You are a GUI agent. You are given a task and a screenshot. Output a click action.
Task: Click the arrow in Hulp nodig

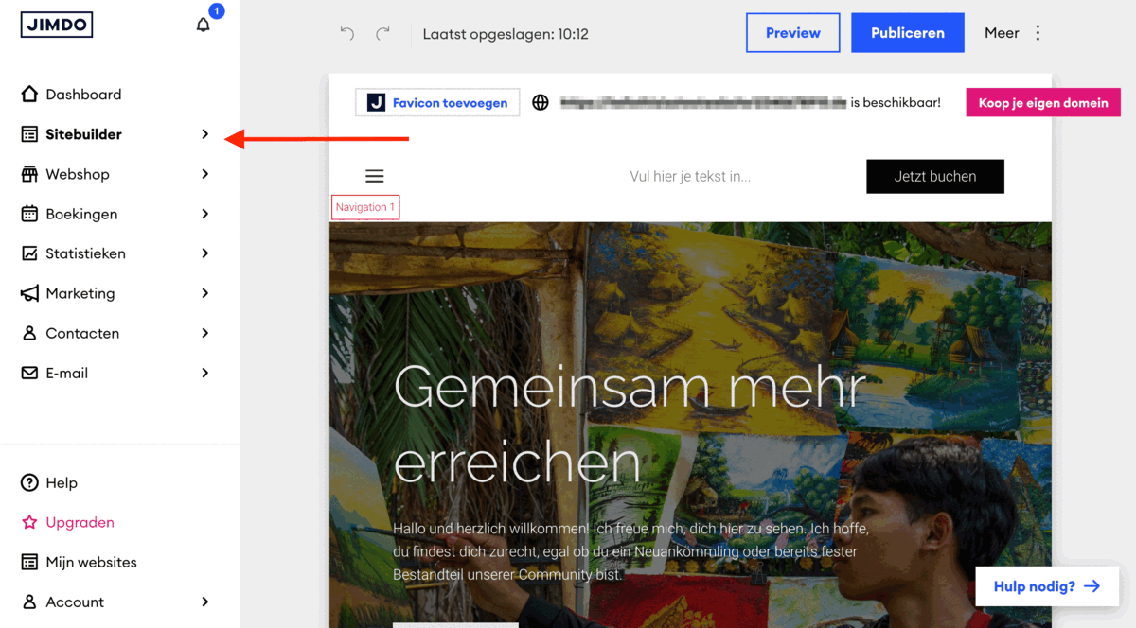[x=1092, y=586]
